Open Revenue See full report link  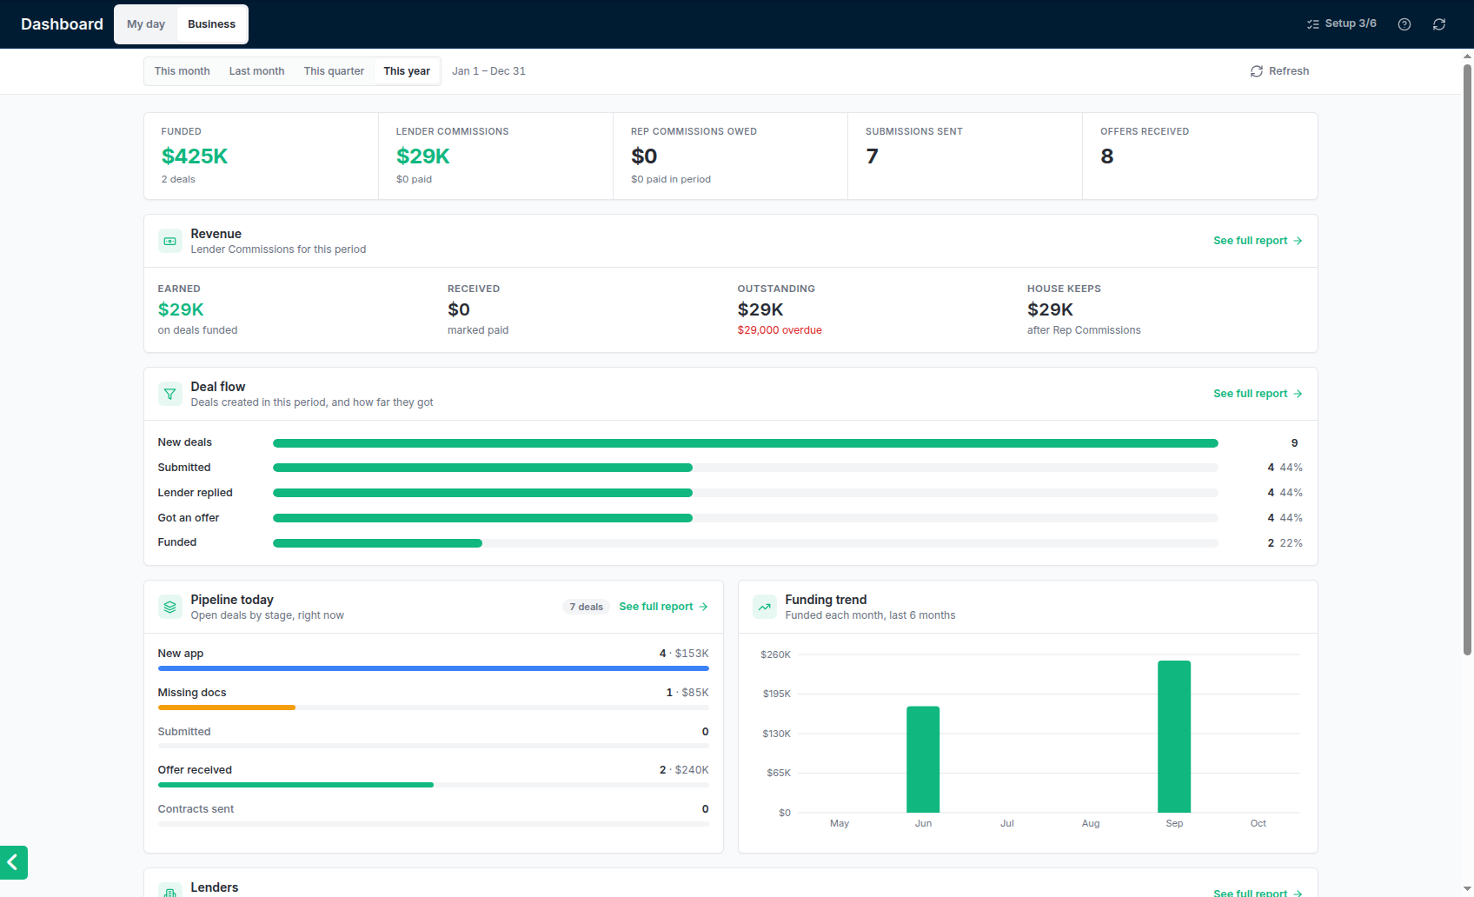tap(1258, 241)
